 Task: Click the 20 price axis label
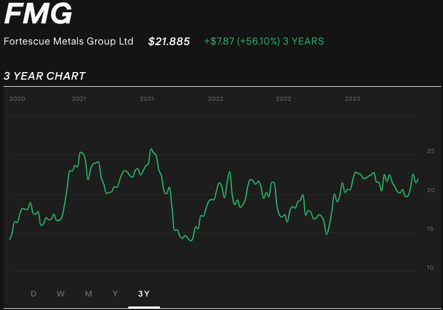[x=431, y=190]
